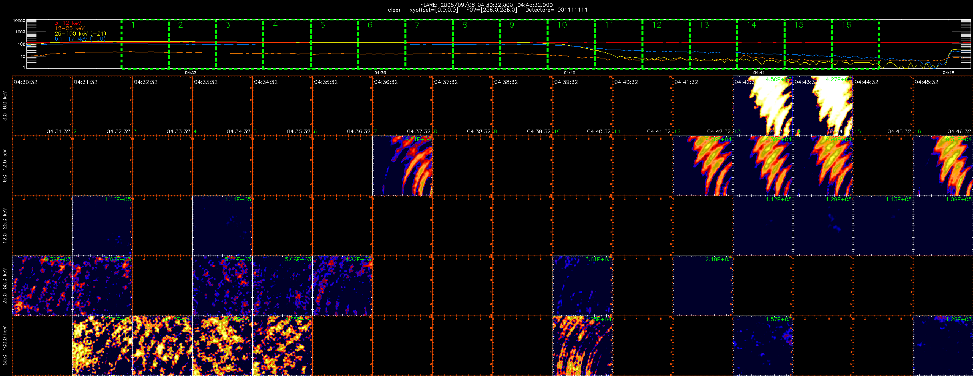Click the '10000' y-axis label on light curve
This screenshot has height=376, width=973.
19,20
